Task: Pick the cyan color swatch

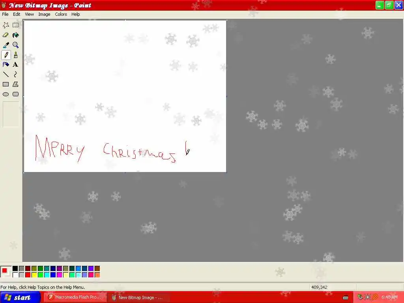Action: 47,275
